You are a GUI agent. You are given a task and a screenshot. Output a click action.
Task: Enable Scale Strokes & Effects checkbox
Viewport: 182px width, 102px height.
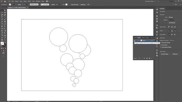click(160, 47)
